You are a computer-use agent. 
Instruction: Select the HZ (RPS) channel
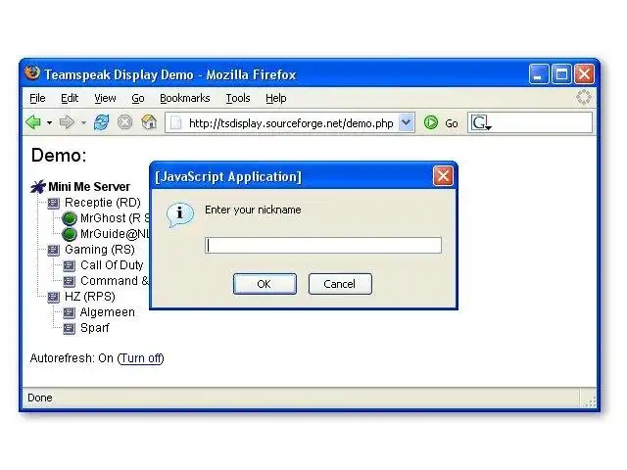click(90, 297)
